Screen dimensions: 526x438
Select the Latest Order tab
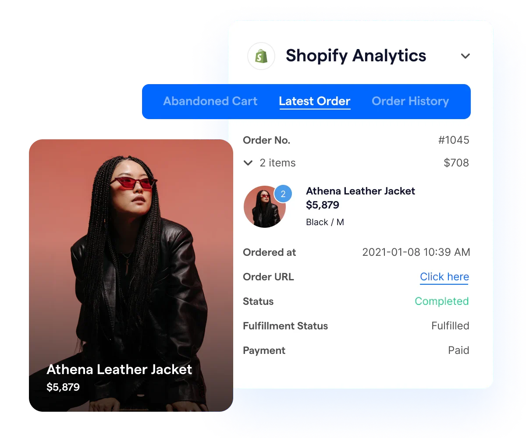click(315, 101)
